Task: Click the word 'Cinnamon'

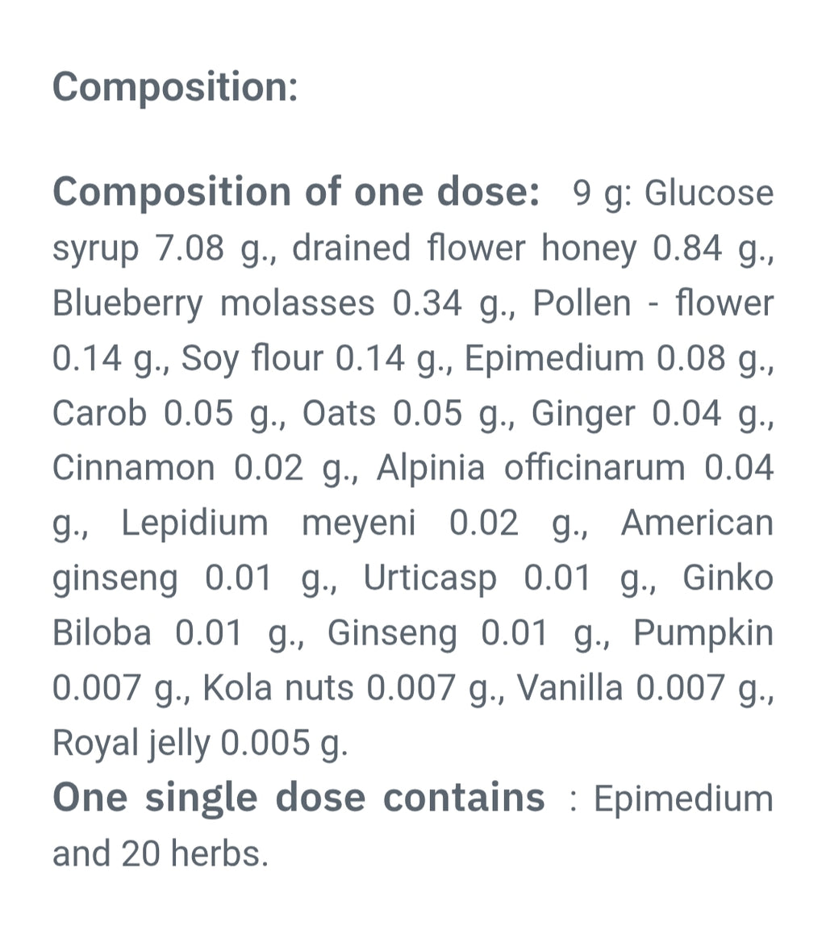Action: click(x=133, y=468)
